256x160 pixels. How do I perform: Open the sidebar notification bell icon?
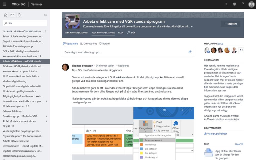point(19,15)
